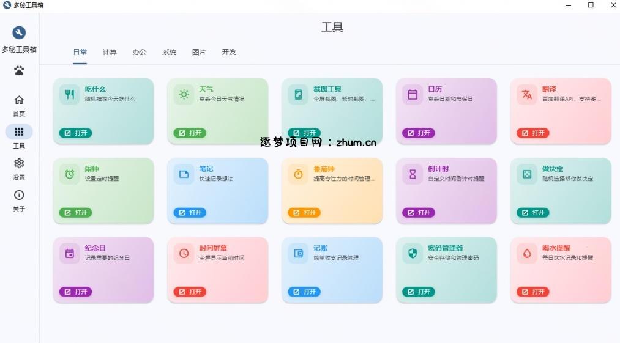Open 做决定 using its 打开 button
Screen dimensions: 620x343
tap(532, 213)
